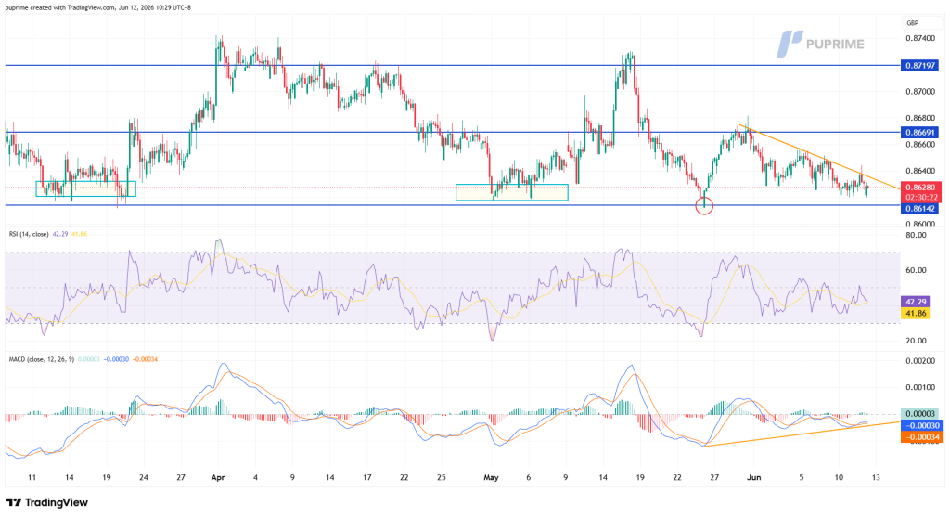The height and width of the screenshot is (518, 950).
Task: Click the 0.87197 blue price line label
Action: 920,66
